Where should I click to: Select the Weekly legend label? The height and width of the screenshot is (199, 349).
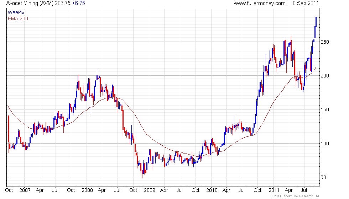click(x=16, y=12)
